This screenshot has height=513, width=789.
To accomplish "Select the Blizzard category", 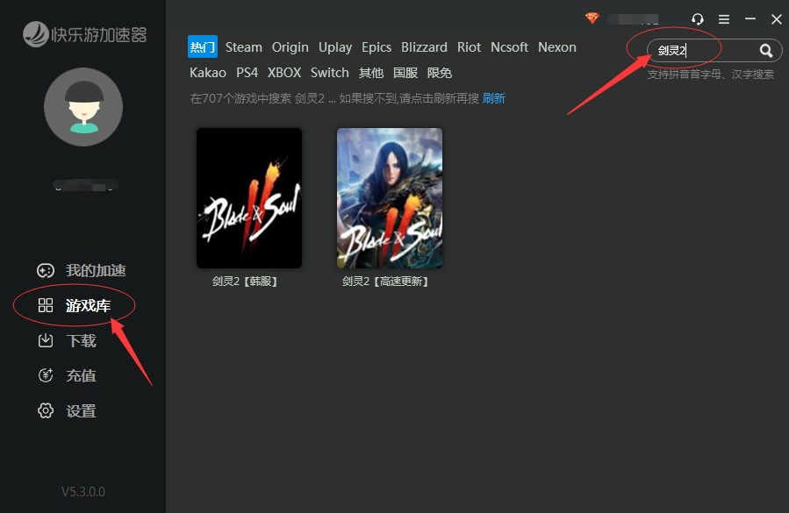I will coord(424,47).
